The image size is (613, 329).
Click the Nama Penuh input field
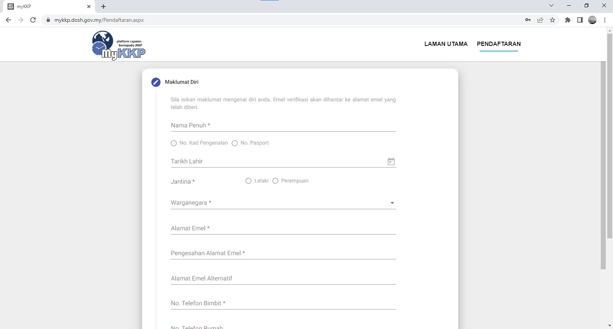coord(283,125)
